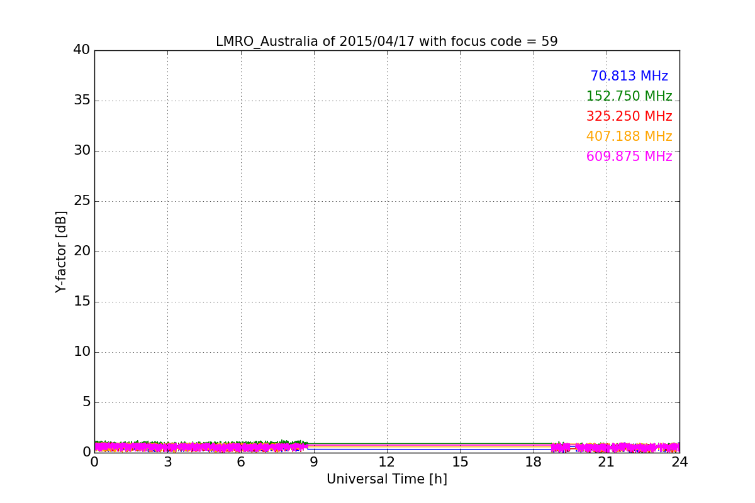Image resolution: width=755 pixels, height=503 pixels.
Task: Select the 609.875 MHz legend label
Action: pyautogui.click(x=629, y=157)
